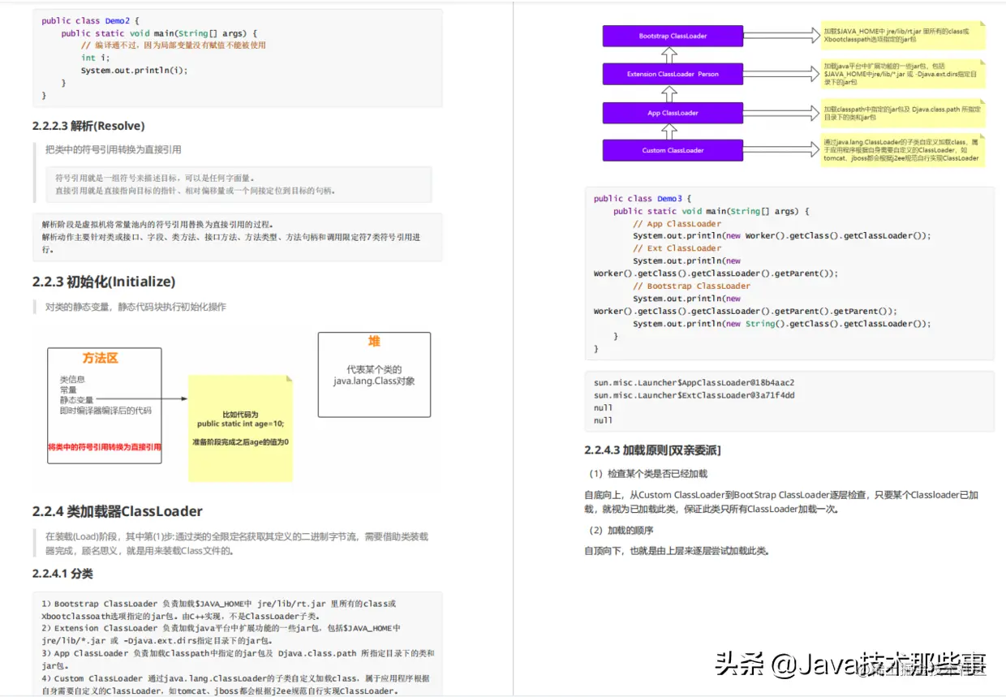
Task: Click the sentence starting "自底向上，从Custom ClassLoader"
Action: [x=781, y=501]
